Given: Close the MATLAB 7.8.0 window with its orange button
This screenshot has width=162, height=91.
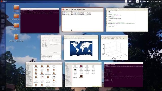Looking at the screenshot, I should click(x=63, y=10).
